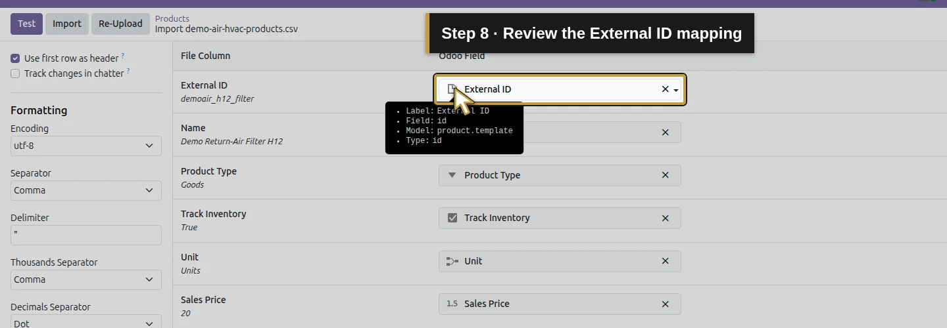Screen dimensions: 947x328
Task: Click the Product Type selection-type icon
Action: pos(452,175)
